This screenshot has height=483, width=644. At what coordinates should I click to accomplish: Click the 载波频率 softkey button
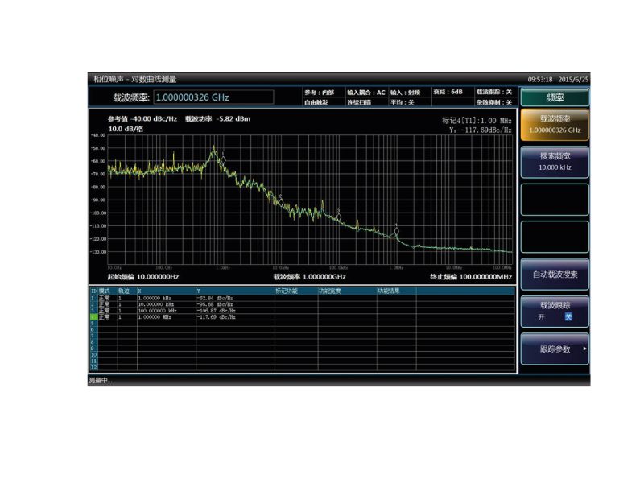pyautogui.click(x=555, y=125)
